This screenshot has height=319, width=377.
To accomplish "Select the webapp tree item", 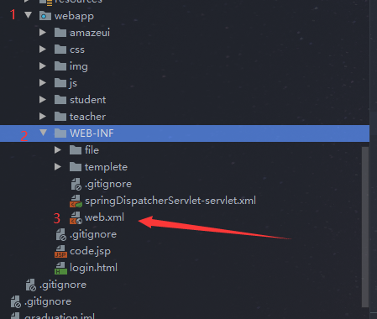I will tap(74, 16).
